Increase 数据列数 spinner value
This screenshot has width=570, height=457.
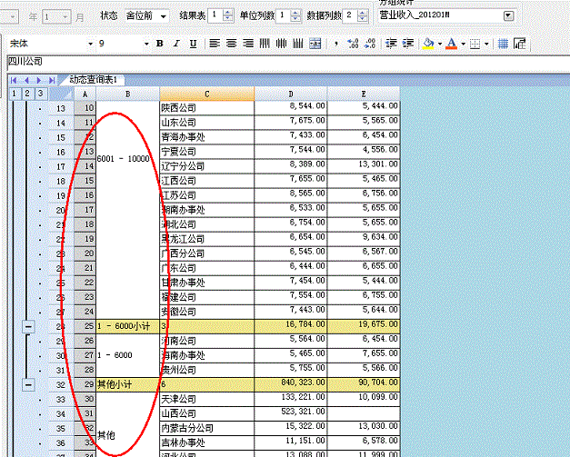click(362, 13)
